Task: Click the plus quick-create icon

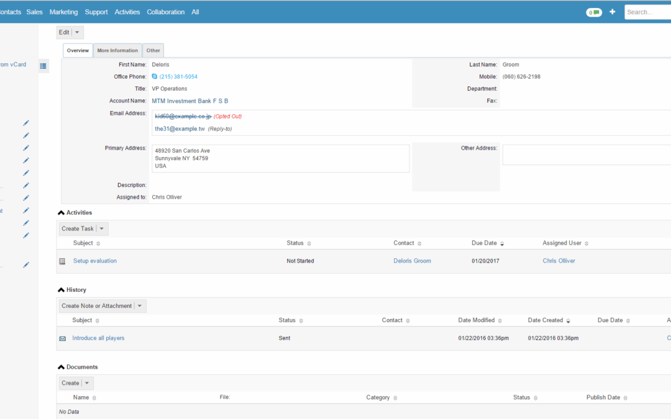Action: coord(613,12)
